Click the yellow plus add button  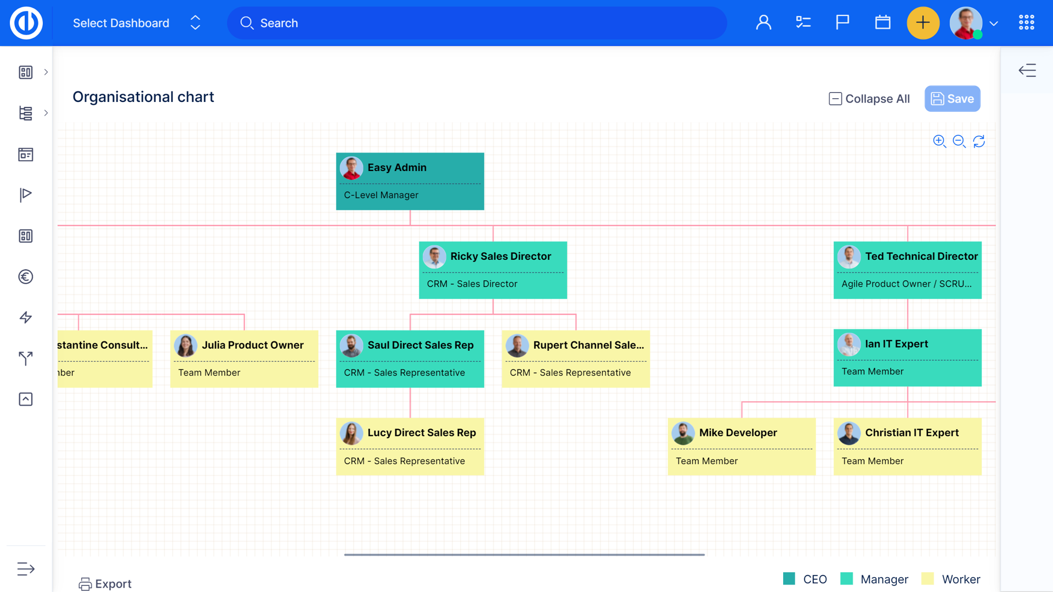tap(923, 23)
